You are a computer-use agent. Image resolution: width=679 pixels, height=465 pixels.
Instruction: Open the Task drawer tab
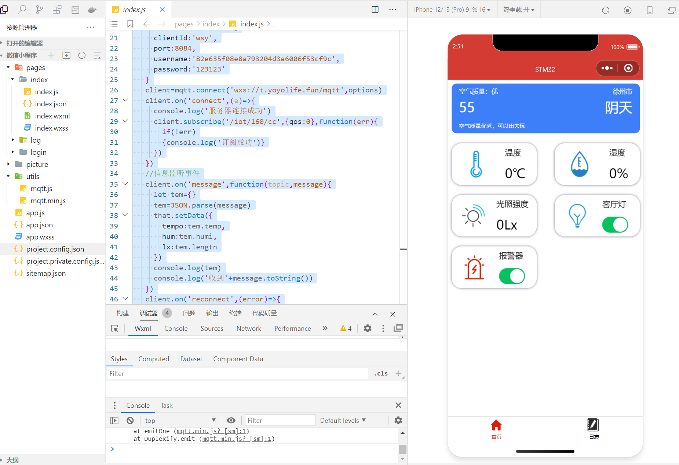coord(166,405)
